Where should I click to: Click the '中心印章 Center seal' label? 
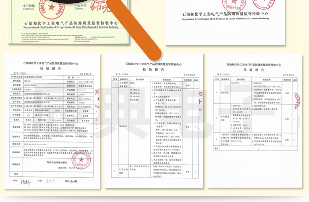pyautogui.click(x=29, y=7)
